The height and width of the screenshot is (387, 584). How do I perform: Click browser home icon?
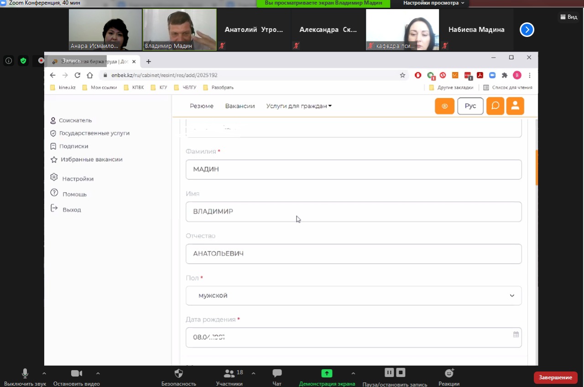[90, 75]
